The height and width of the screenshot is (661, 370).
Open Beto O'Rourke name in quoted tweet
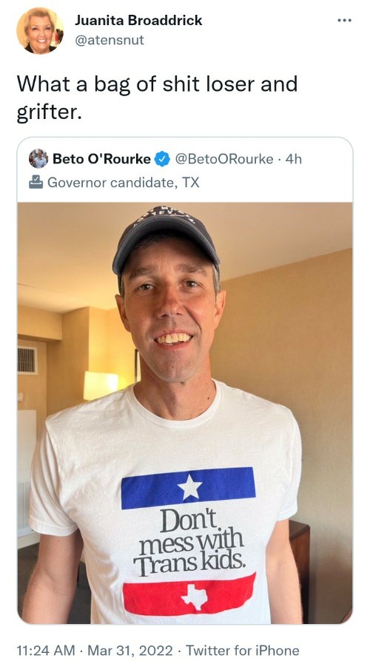[101, 159]
